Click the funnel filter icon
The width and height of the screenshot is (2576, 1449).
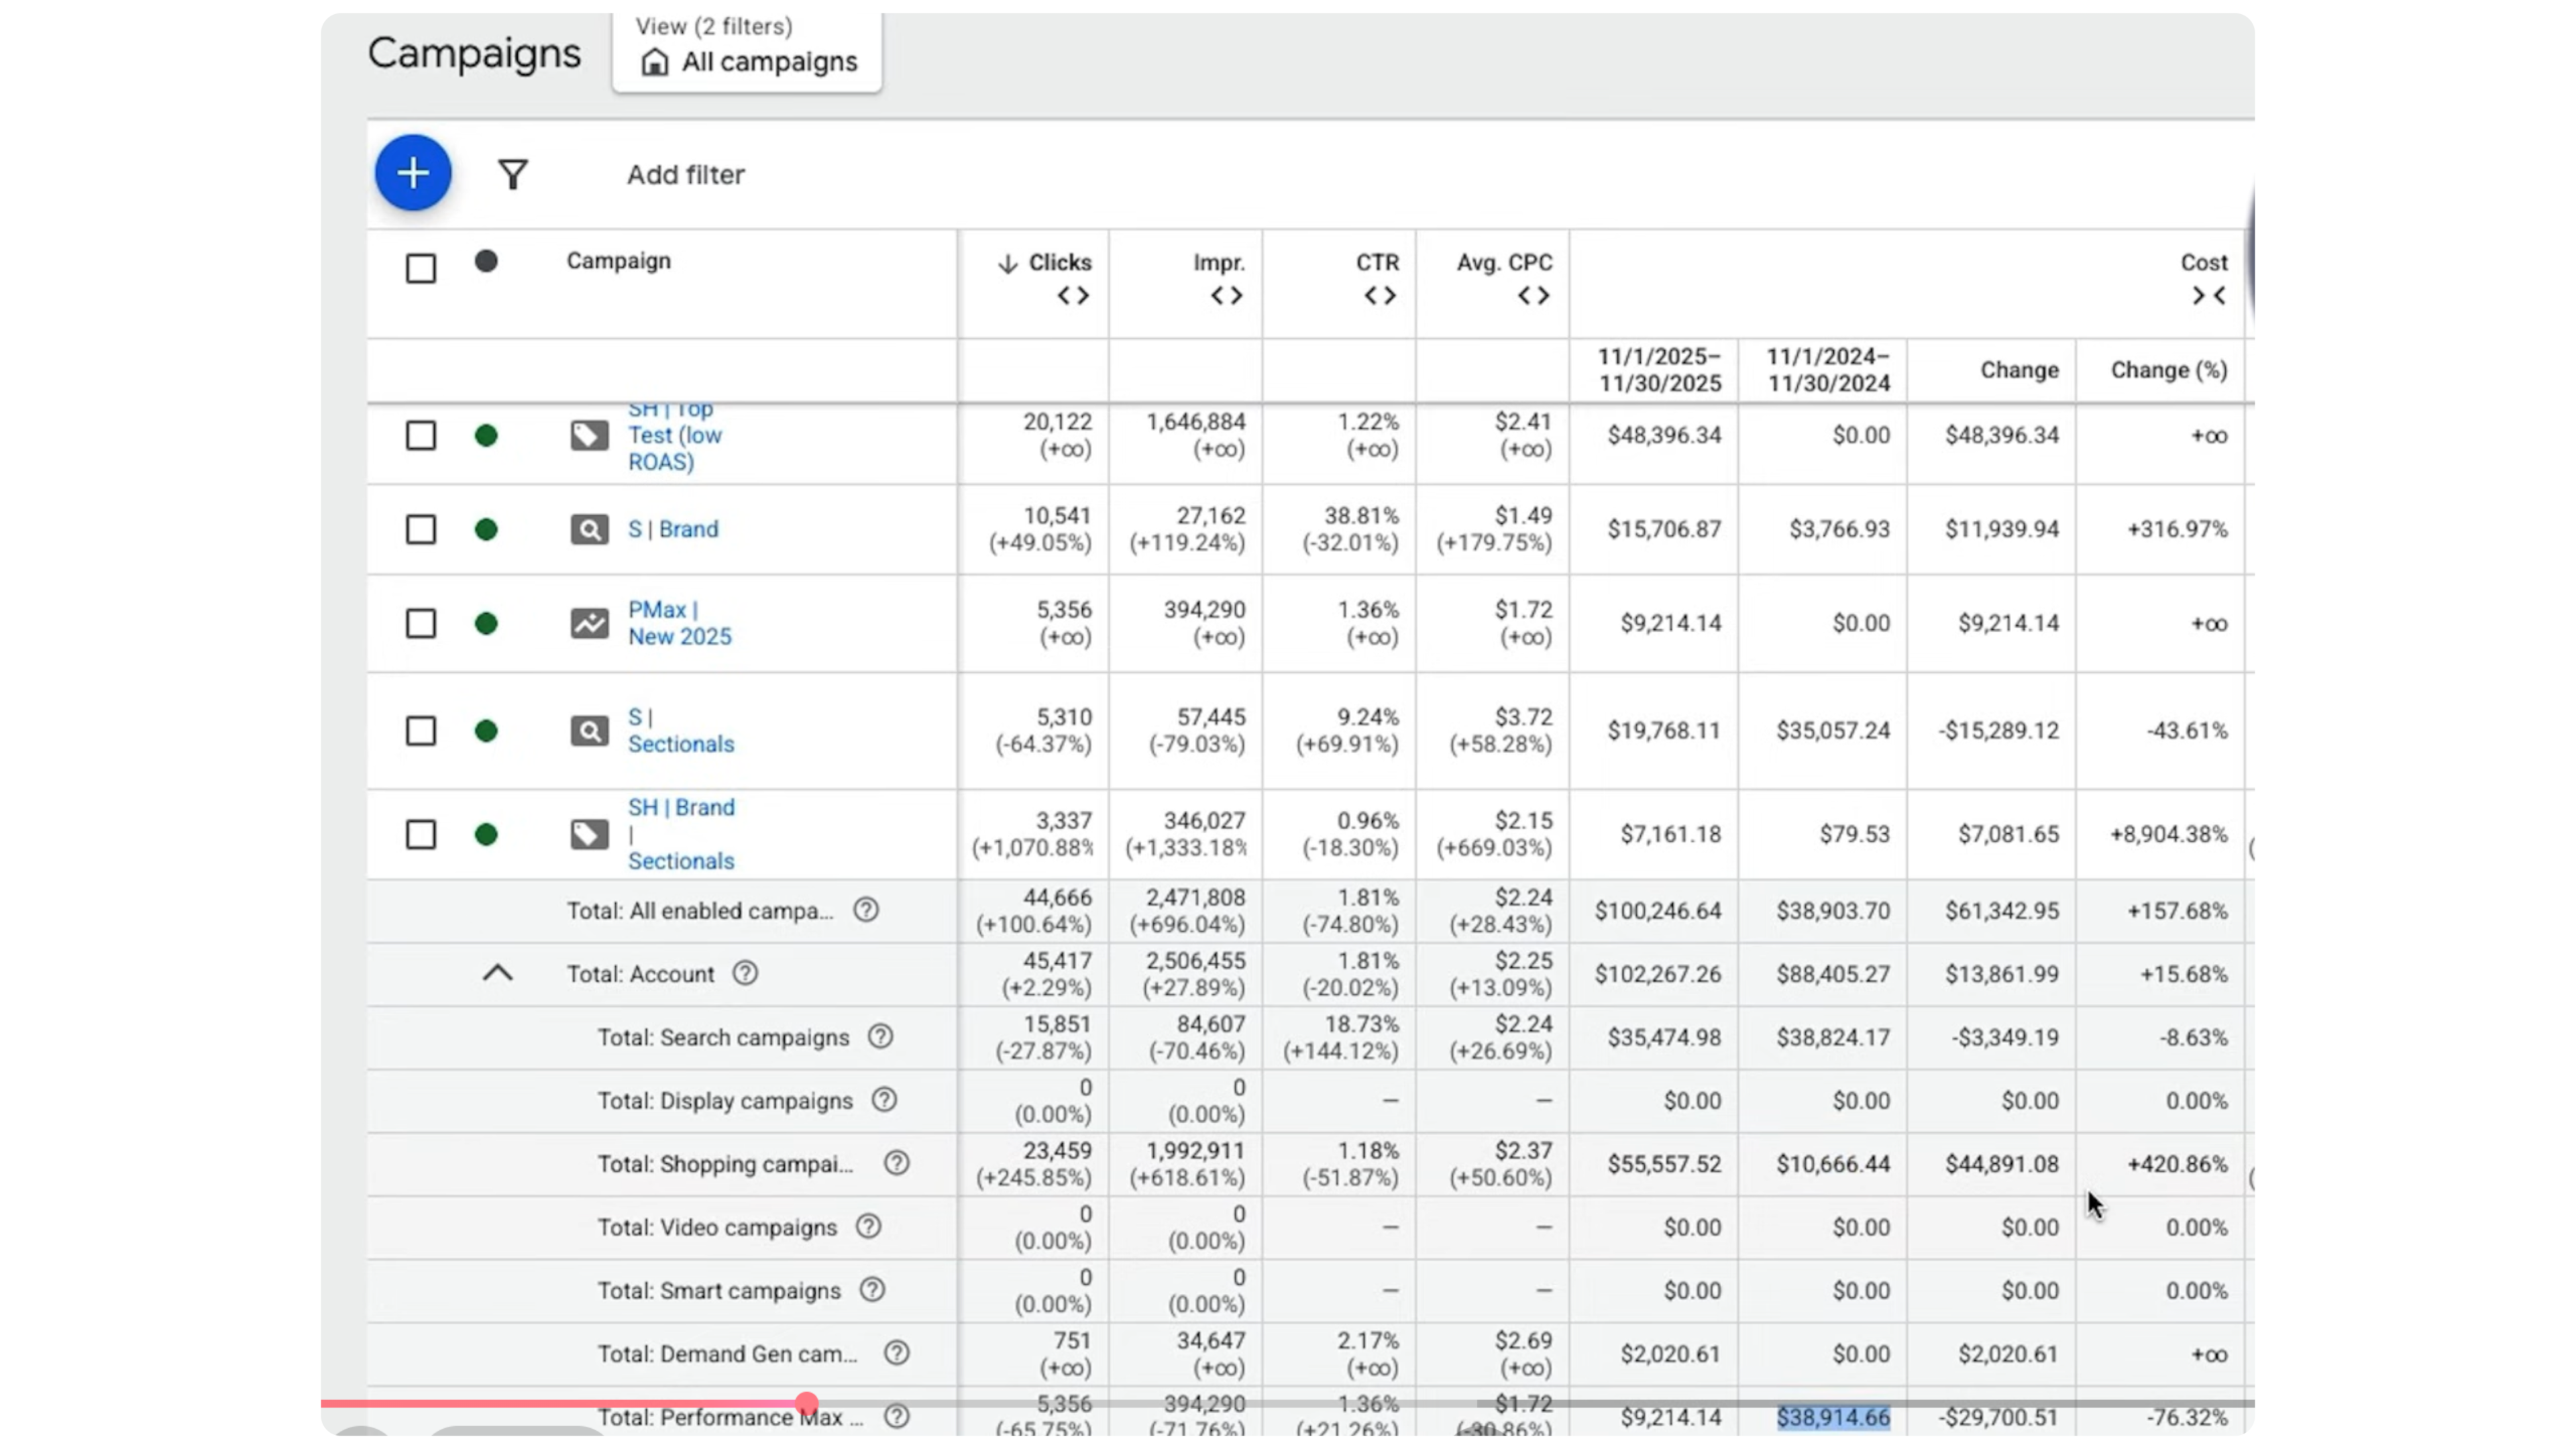[x=513, y=175]
